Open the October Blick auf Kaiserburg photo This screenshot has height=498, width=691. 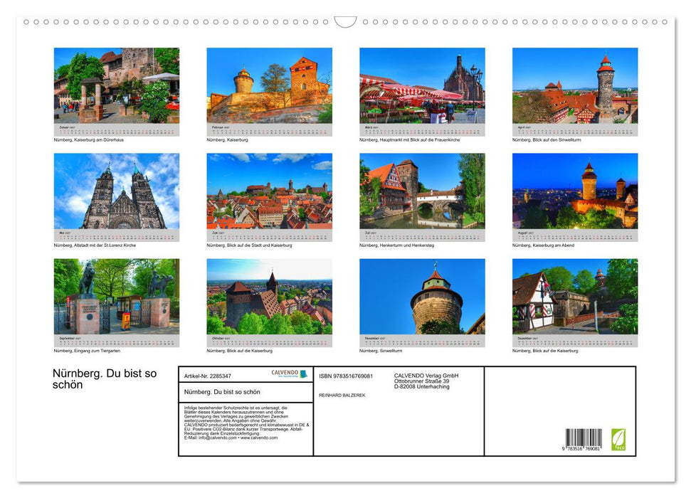[269, 297]
